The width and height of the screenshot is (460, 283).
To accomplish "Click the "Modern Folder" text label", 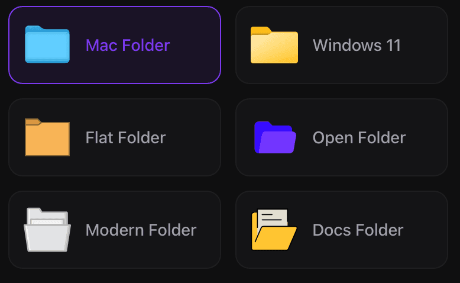I will pos(141,230).
